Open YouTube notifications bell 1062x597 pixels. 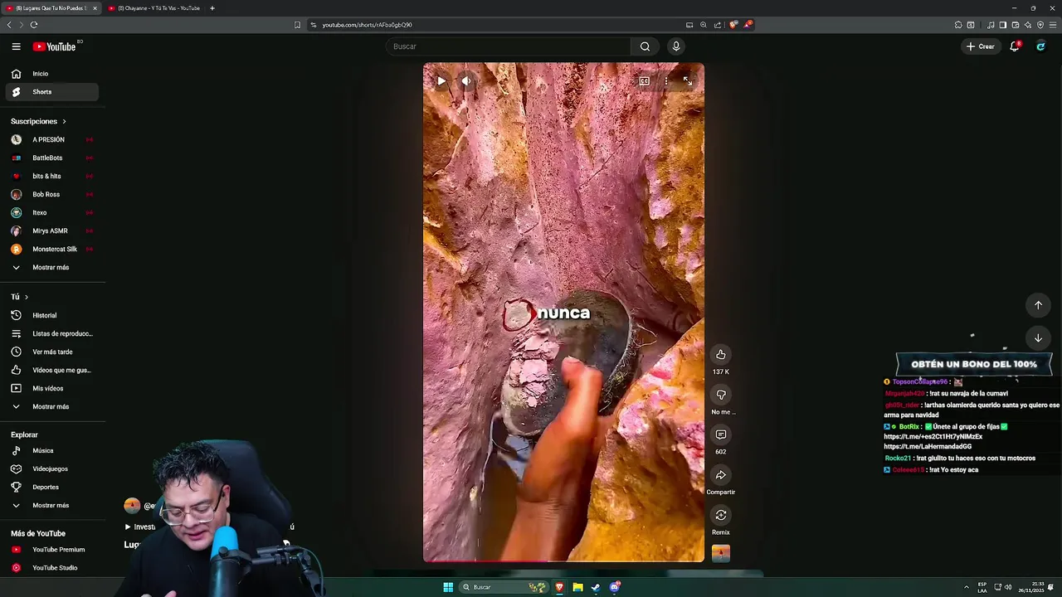click(x=1015, y=46)
